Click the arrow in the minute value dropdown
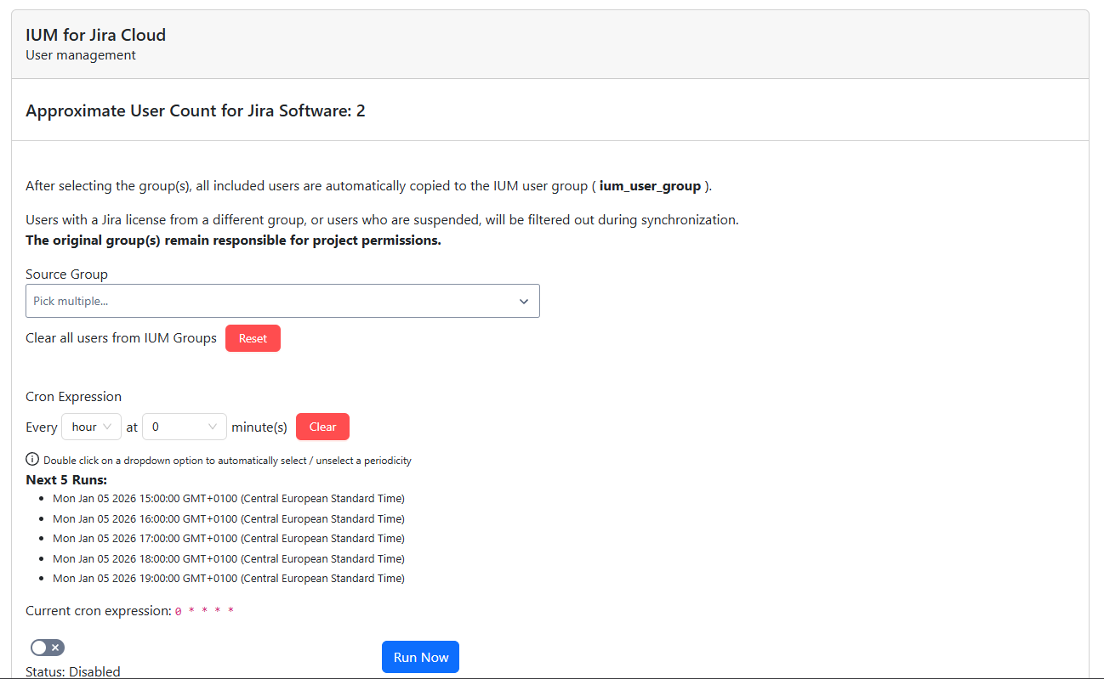This screenshot has width=1104, height=679. [213, 427]
